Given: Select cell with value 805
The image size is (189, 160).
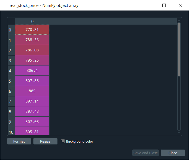Looking at the screenshot, I should (32, 91).
